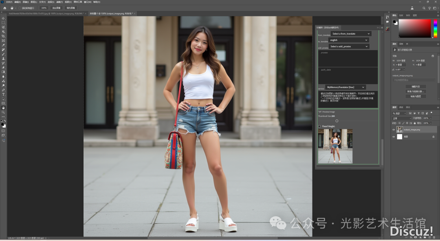440x241 pixels.
Task: Toggle type layer filter in Layers panel
Action: pos(419,113)
